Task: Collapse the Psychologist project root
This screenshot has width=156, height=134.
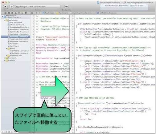Action: click(x=2, y=16)
